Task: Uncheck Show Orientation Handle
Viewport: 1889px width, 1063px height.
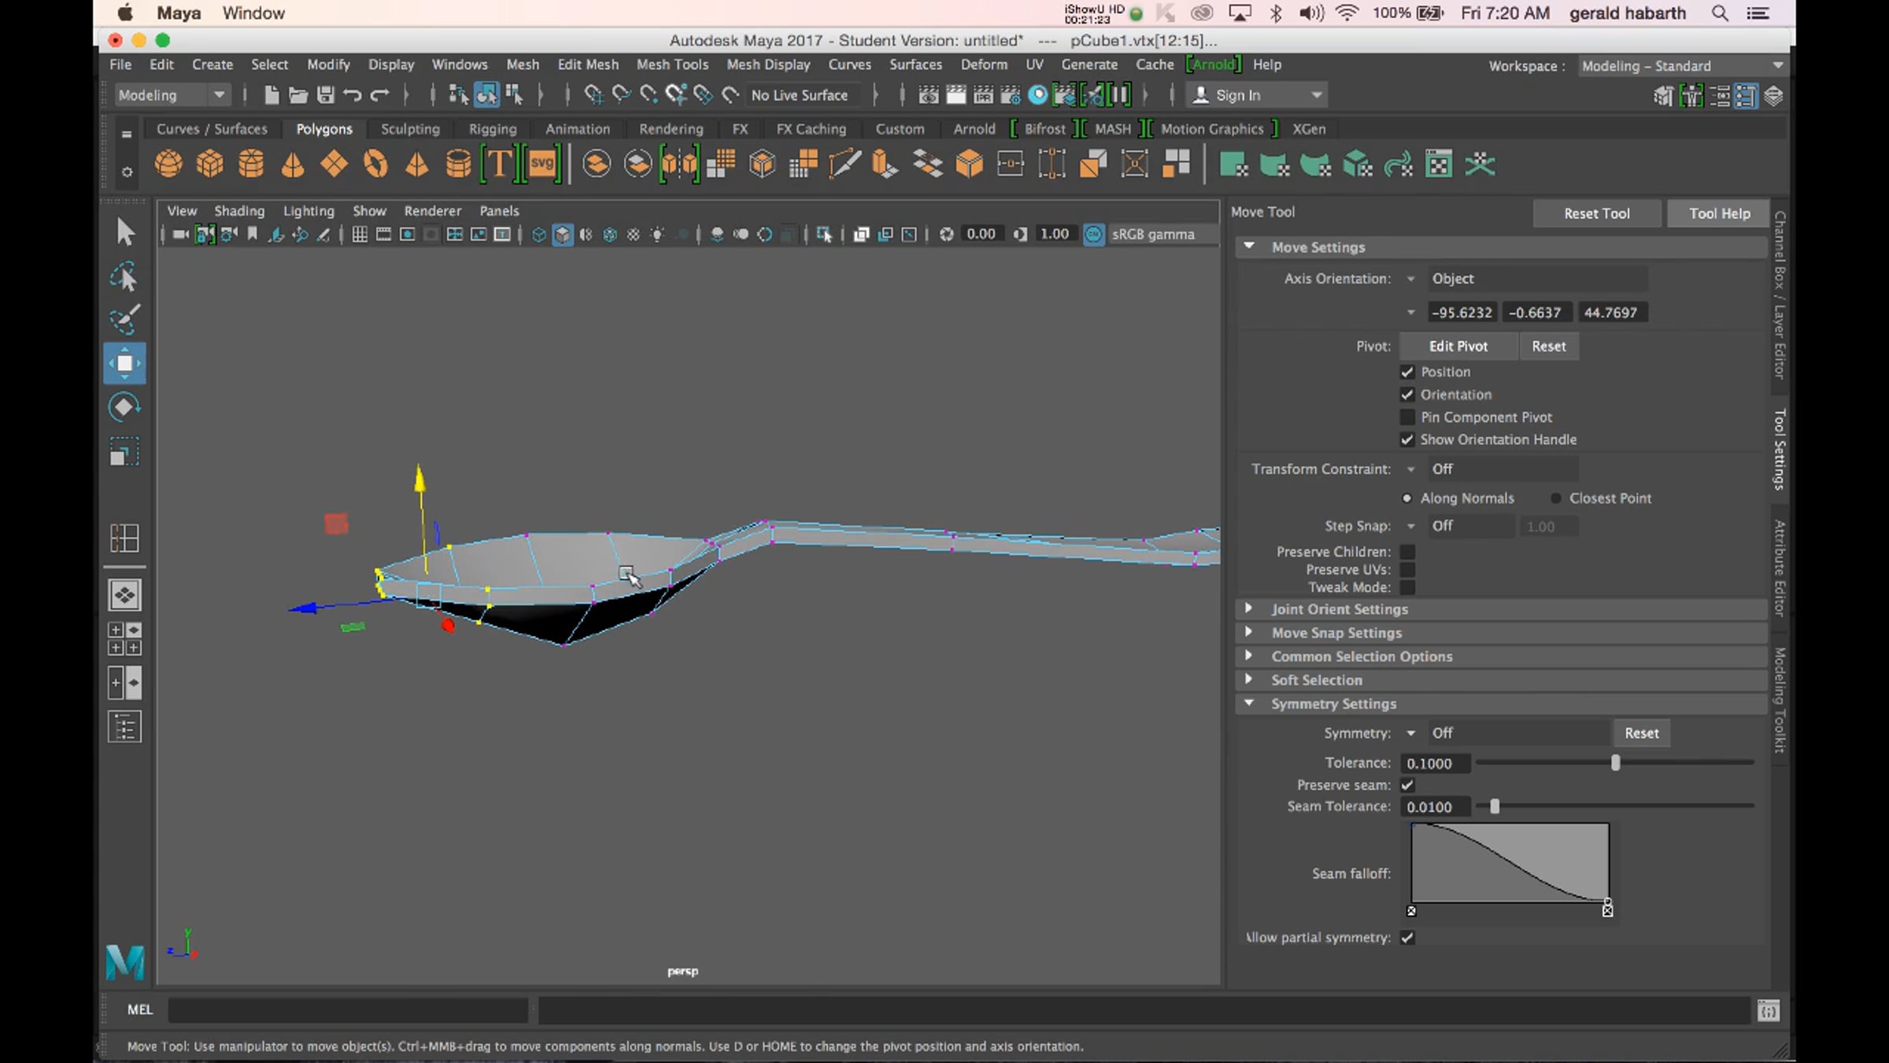Action: coord(1407,439)
